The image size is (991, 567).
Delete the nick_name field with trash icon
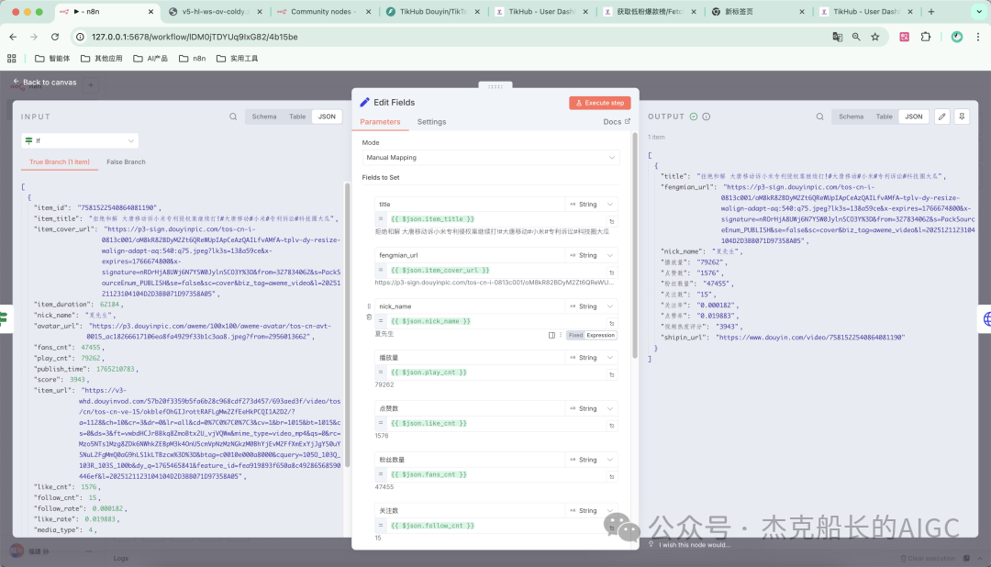pyautogui.click(x=369, y=317)
